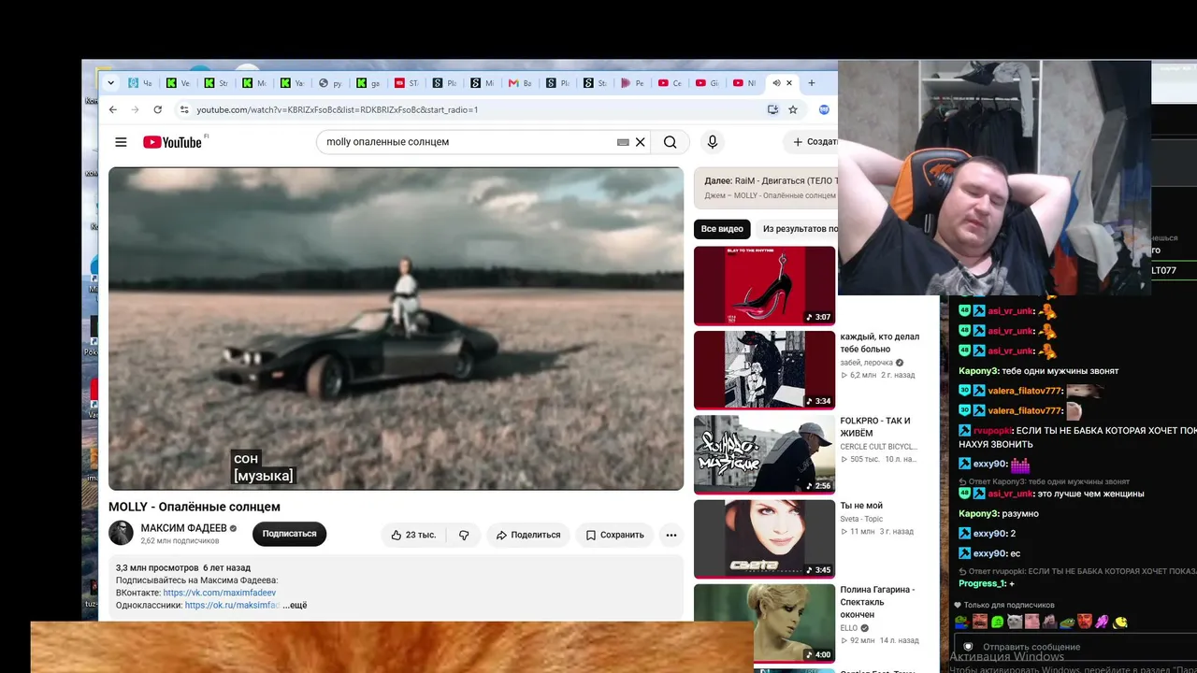Image resolution: width=1197 pixels, height=673 pixels.
Task: Switch to the 'ga' Kick tab
Action: coord(368,83)
